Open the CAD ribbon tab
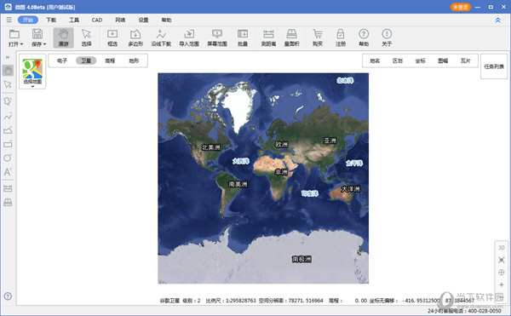The height and width of the screenshot is (316, 511). pyautogui.click(x=97, y=20)
